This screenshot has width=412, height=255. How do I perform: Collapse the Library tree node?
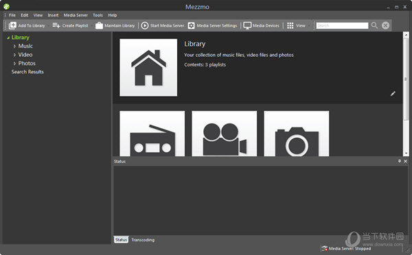8,38
